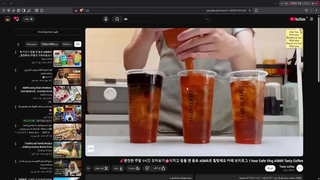Download the video
The image size is (320, 180).
(x=118, y=168)
